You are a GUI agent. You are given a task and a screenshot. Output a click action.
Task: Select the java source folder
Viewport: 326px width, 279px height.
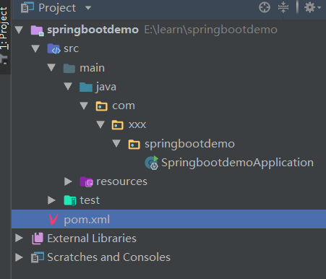(106, 87)
